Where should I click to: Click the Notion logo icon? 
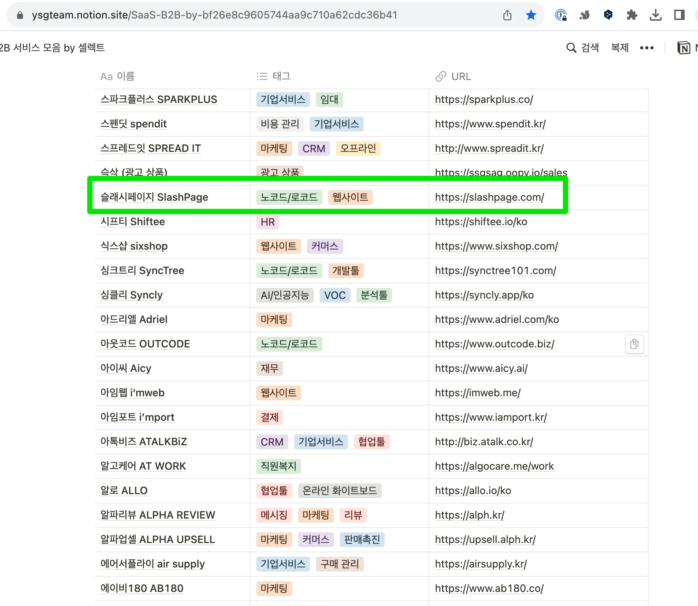tap(684, 48)
